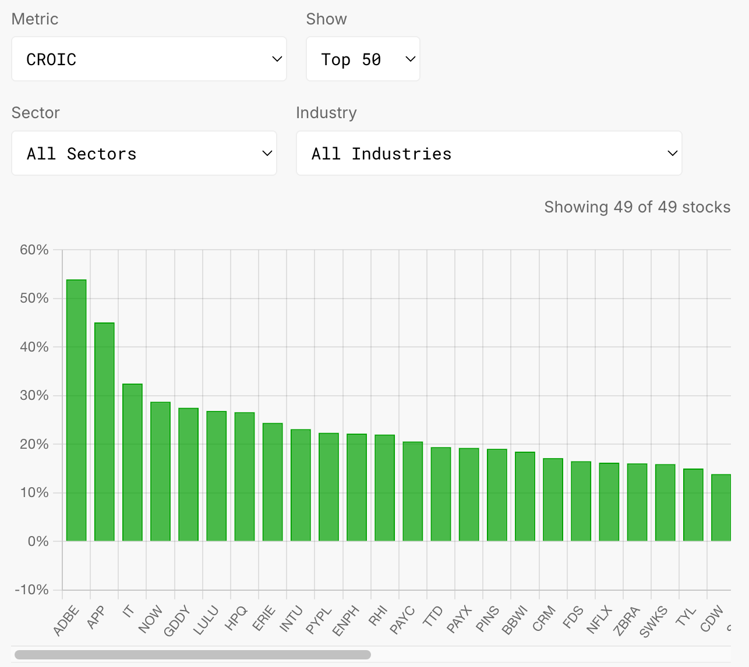Select the HPQ bar in the chart

coord(245,477)
